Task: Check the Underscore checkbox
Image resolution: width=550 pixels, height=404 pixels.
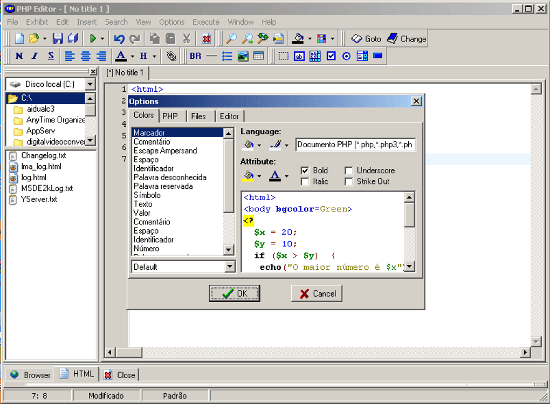Action: [x=348, y=170]
